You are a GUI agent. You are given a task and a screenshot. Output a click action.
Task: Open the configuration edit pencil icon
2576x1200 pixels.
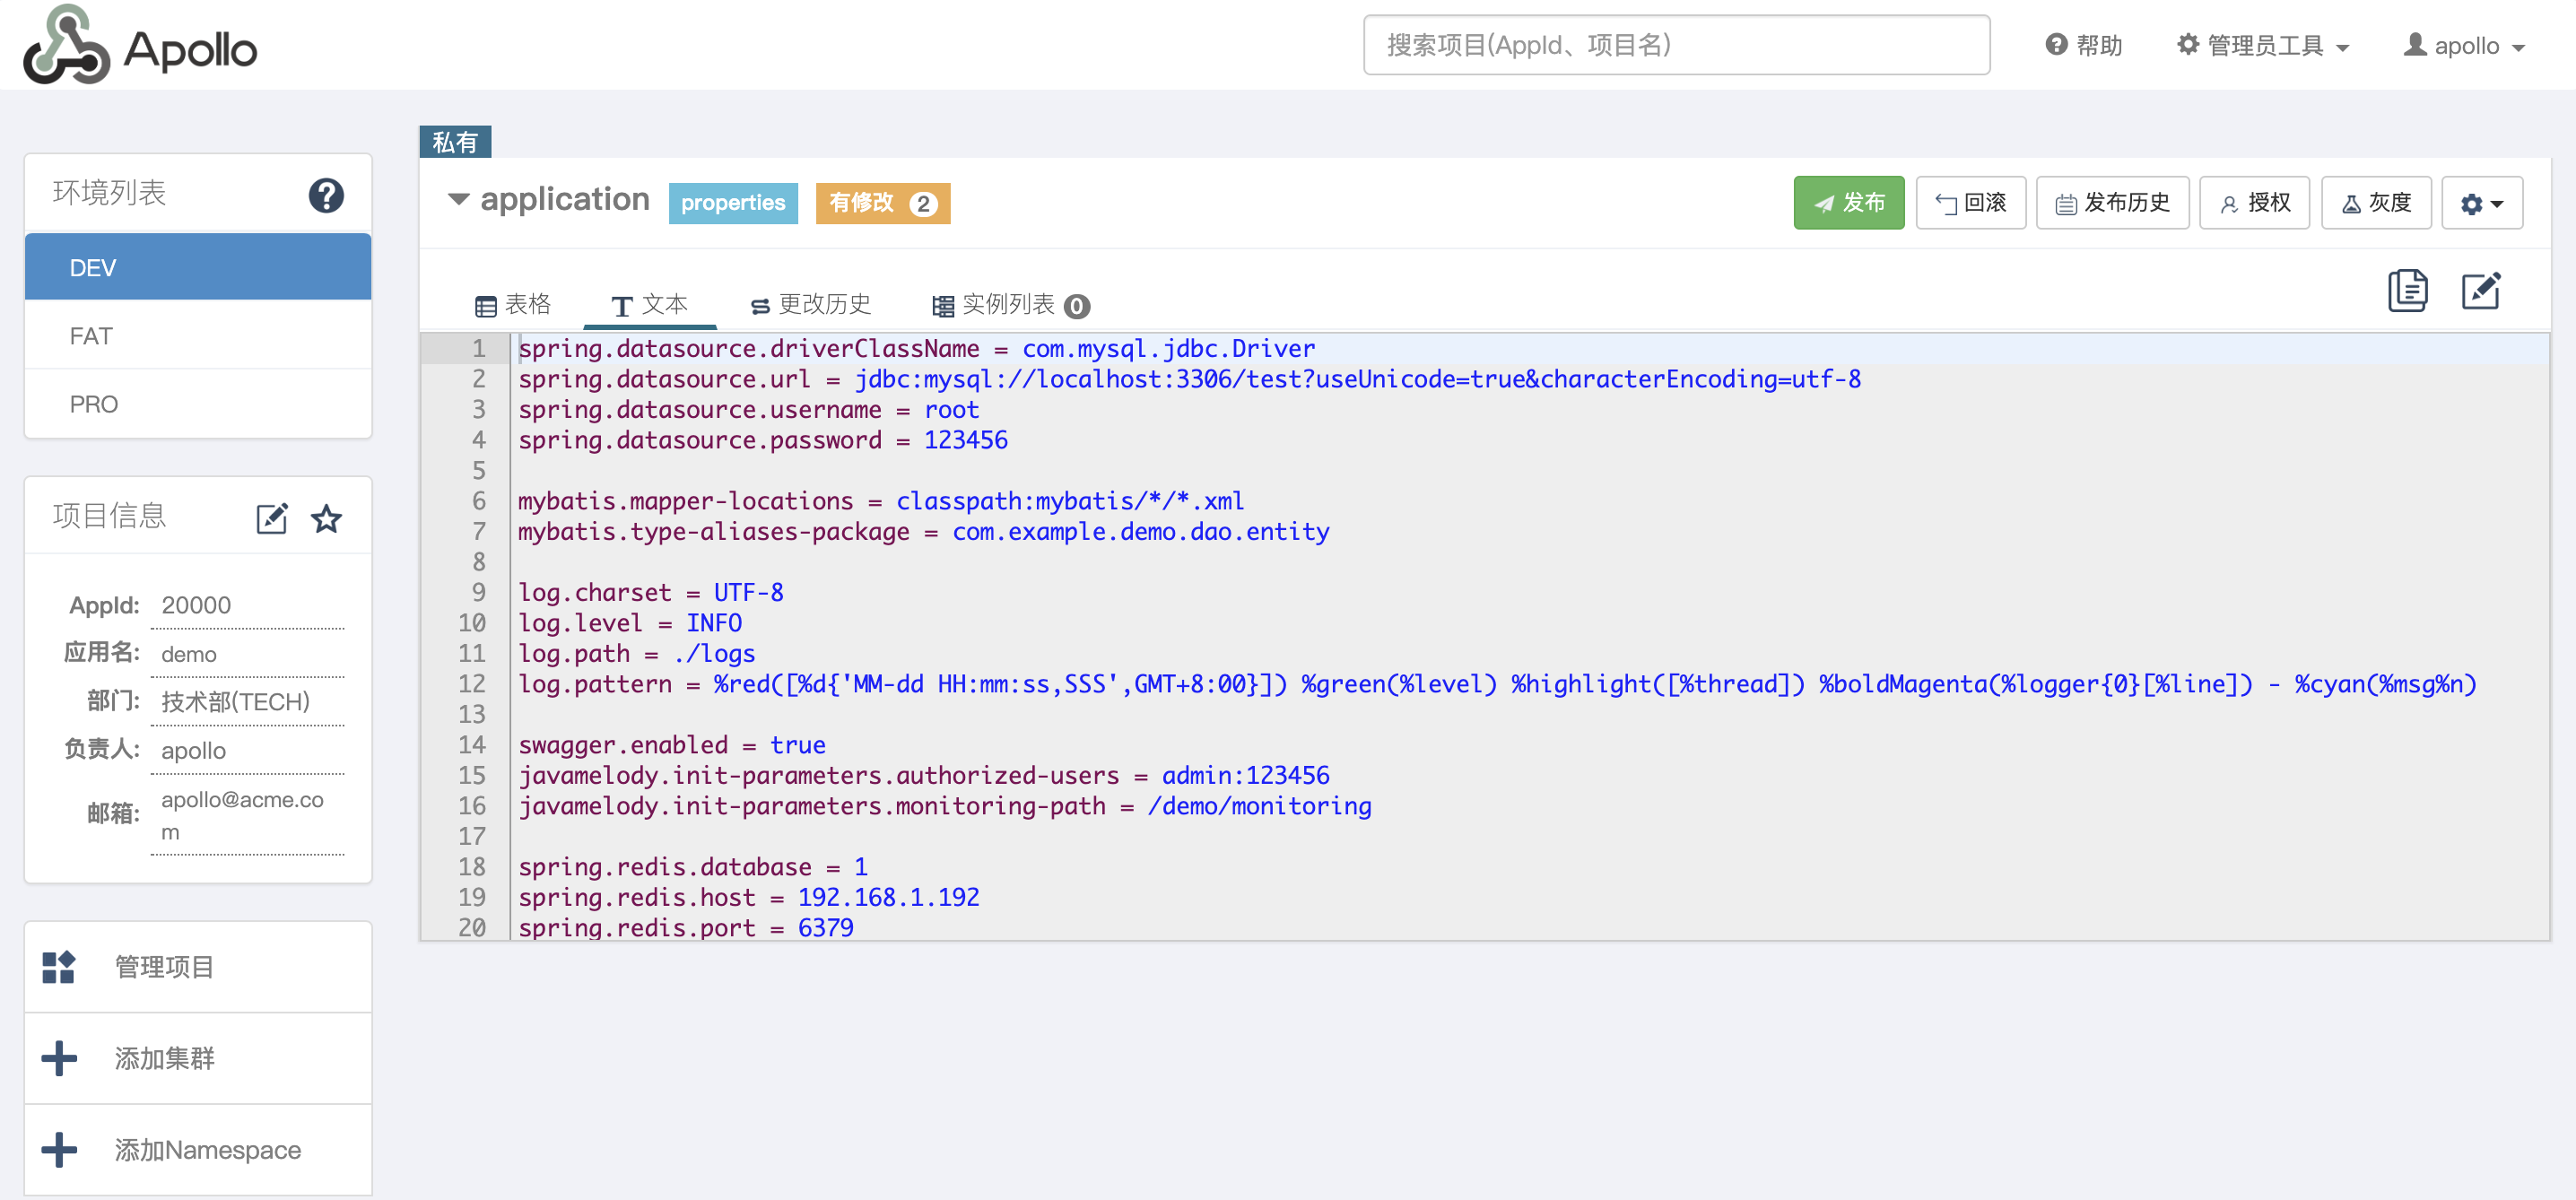(x=2482, y=291)
